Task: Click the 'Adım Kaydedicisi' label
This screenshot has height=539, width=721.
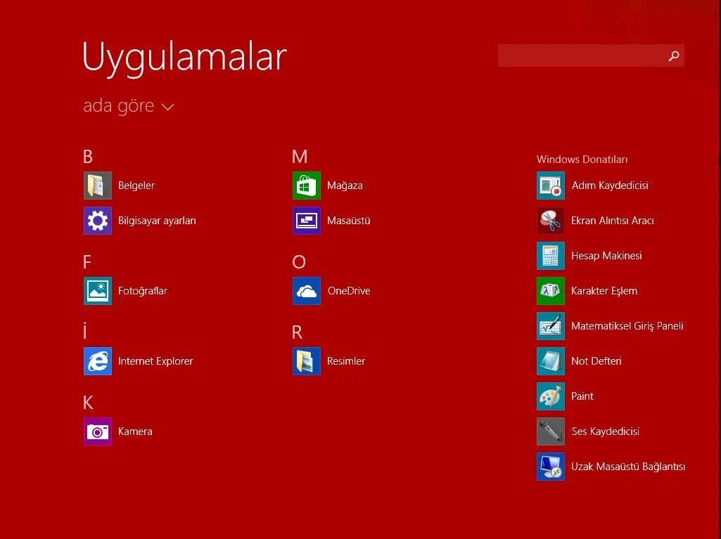Action: (x=610, y=186)
